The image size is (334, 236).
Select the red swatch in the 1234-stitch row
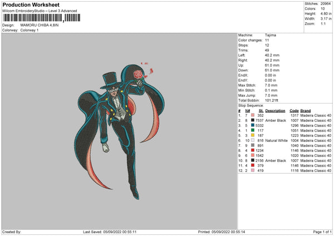click(253, 150)
